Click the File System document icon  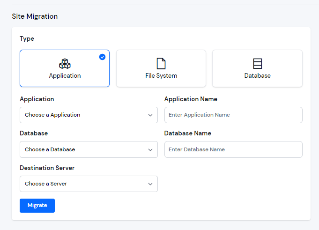[x=161, y=64]
